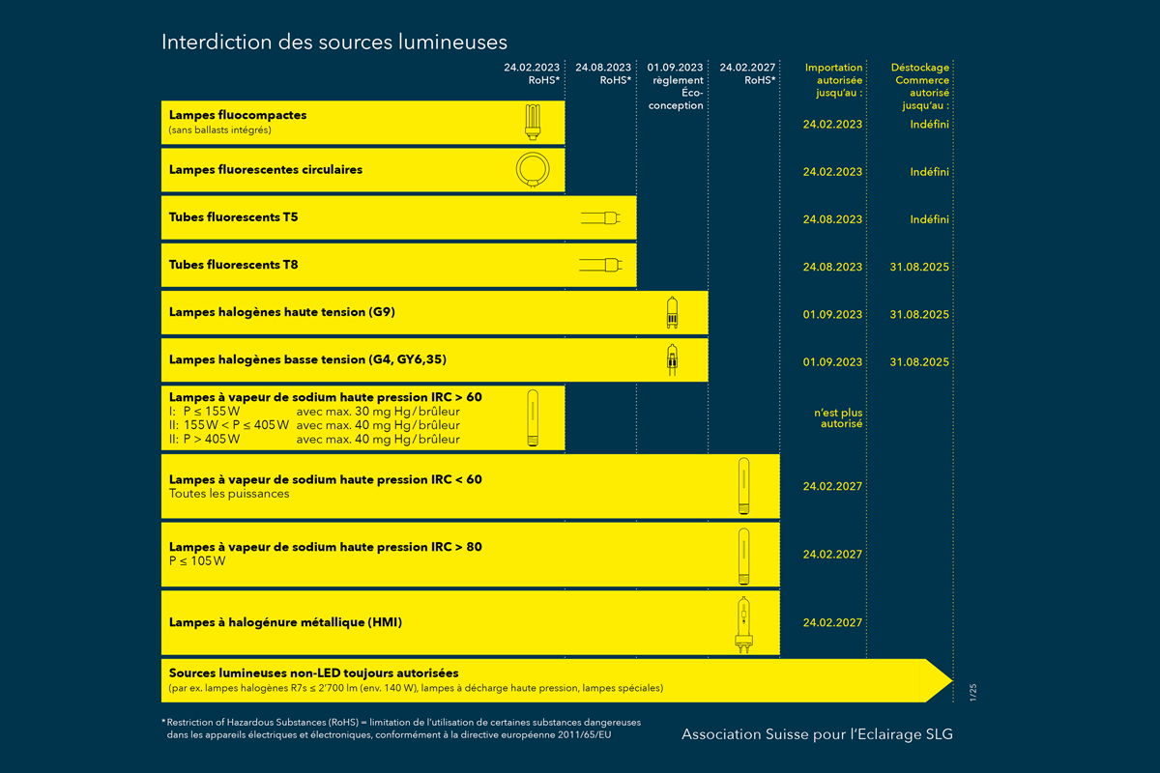1160x773 pixels.
Task: Select the '01.09.2023 règlement Écoconception' column header
Action: [x=676, y=86]
